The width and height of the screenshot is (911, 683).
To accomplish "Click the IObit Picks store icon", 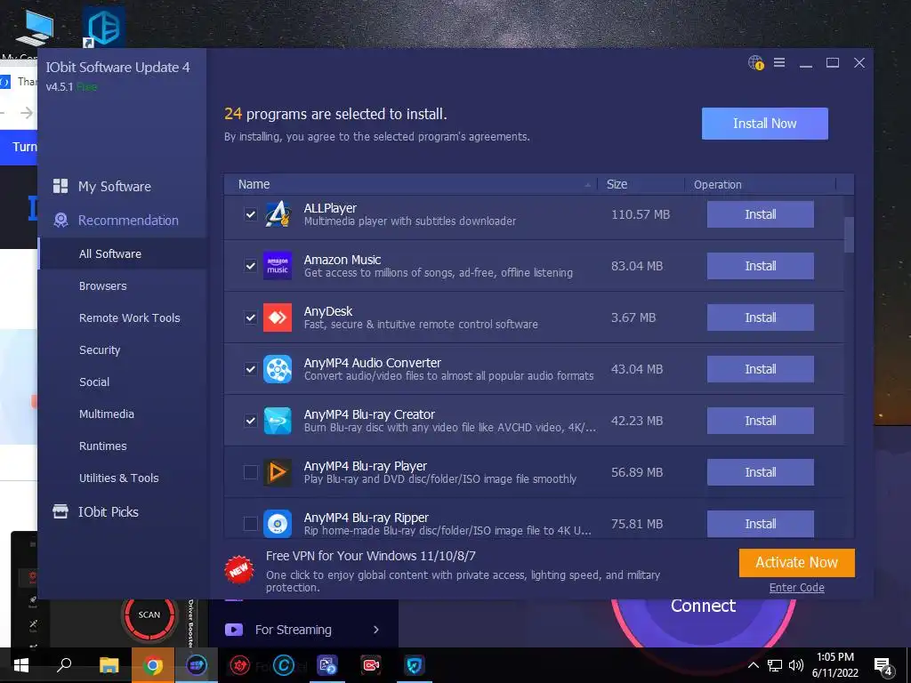I will coord(60,511).
